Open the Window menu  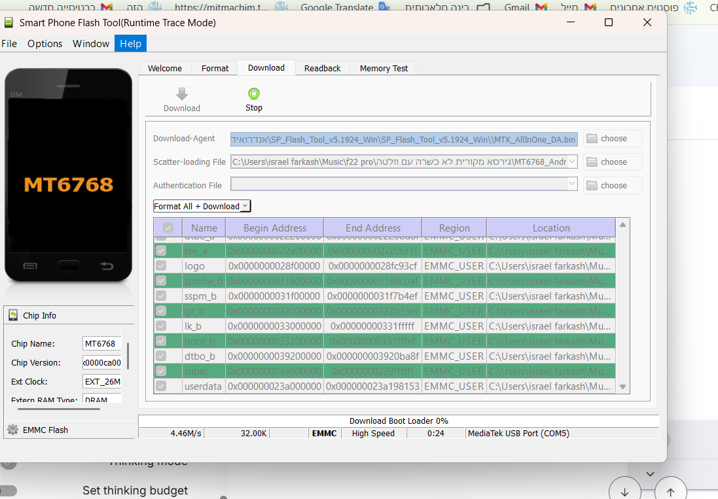pyautogui.click(x=91, y=43)
